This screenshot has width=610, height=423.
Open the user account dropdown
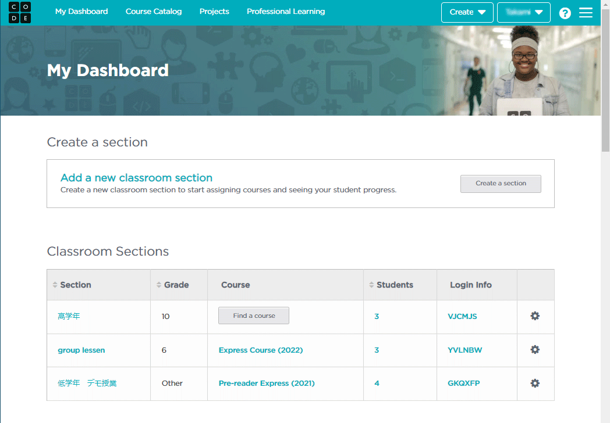click(x=523, y=12)
